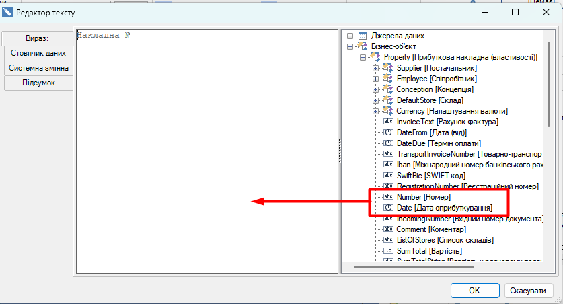Image resolution: width=563 pixels, height=304 pixels.
Task: Expand the Currency [Налаштування валюти] node
Action: point(375,111)
